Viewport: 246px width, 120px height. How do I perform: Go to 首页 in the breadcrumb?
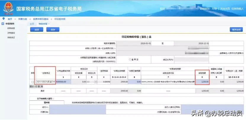click(x=10, y=19)
